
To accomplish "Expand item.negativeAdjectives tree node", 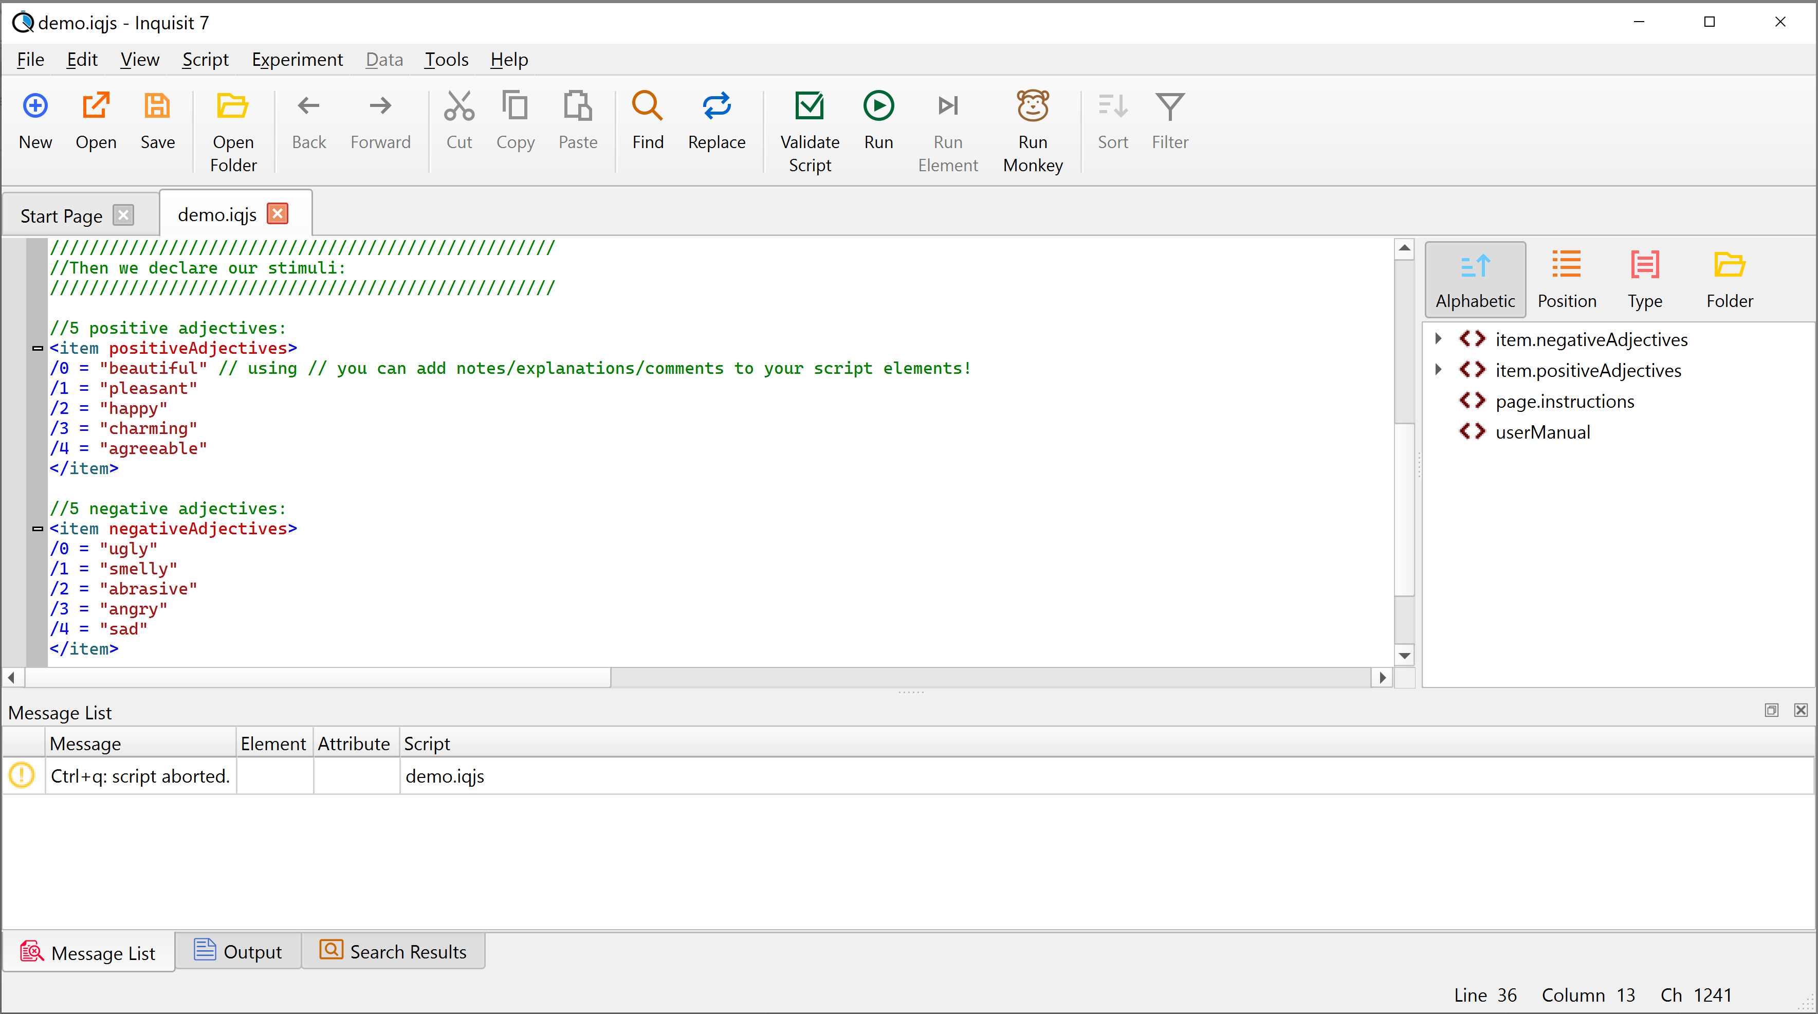I will pos(1438,340).
